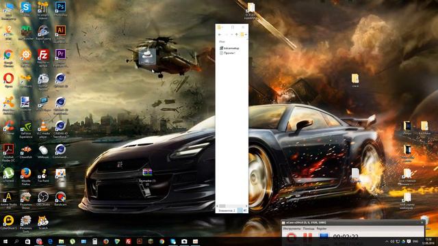Open taskbar clock and date
This screenshot has height=246, width=438.
428,241
